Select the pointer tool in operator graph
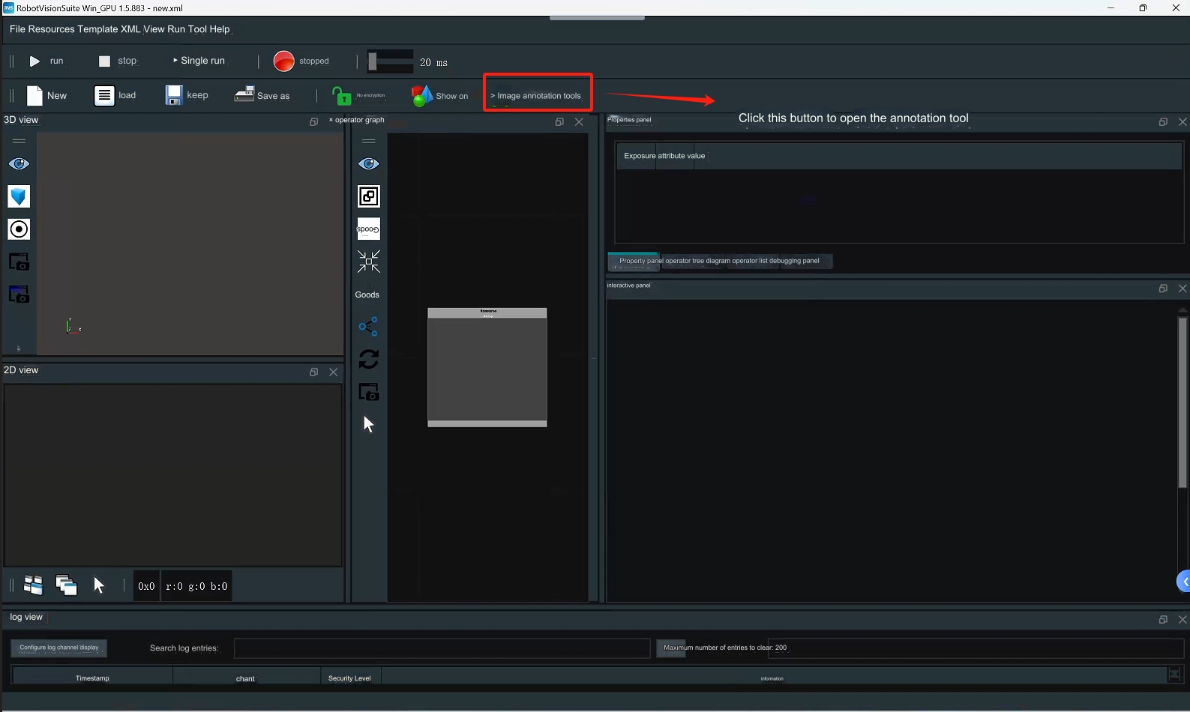Screen dimensions: 1190x712 point(368,424)
